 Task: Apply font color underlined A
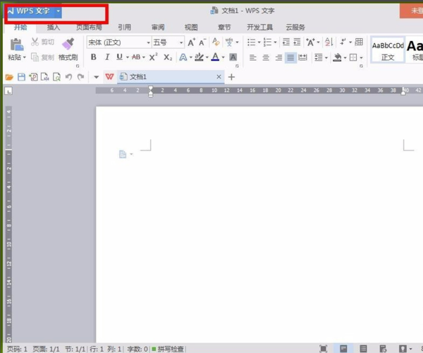(215, 57)
